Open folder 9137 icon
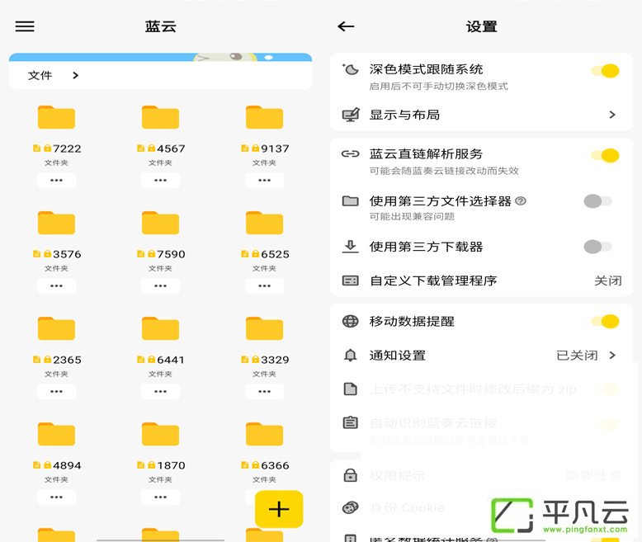Viewport: 642px width, 542px height. click(x=264, y=117)
